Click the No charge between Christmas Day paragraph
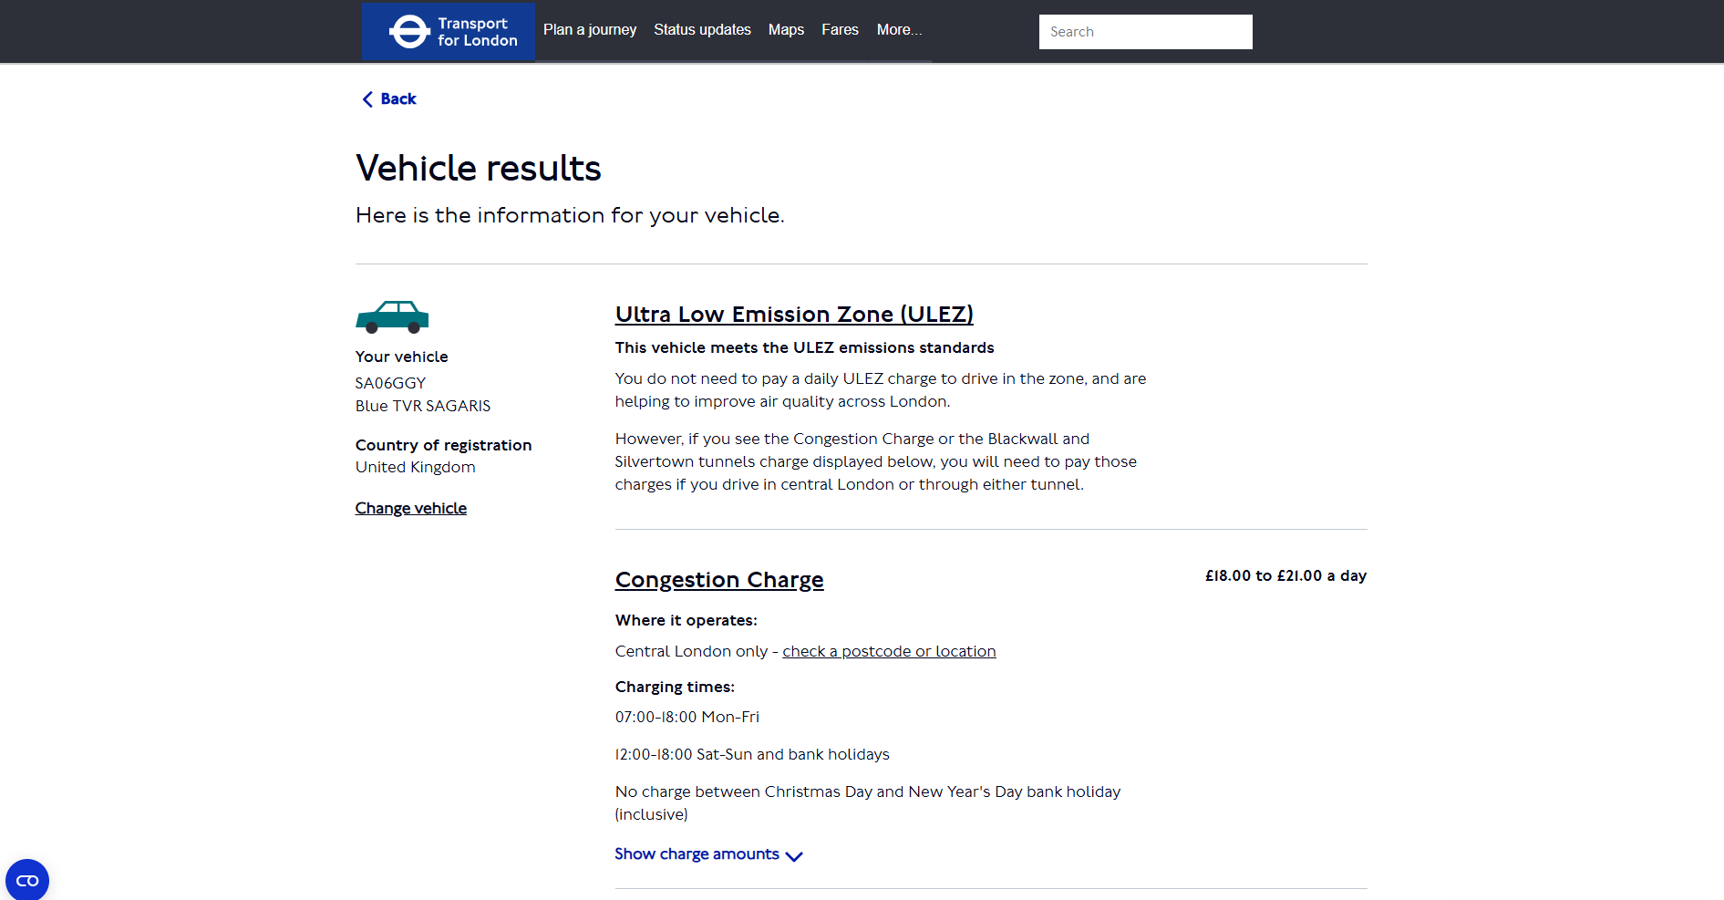1724x900 pixels. 868,802
